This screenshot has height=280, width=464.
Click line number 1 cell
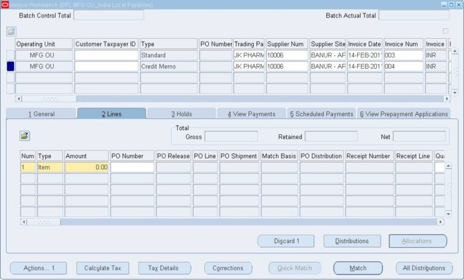[28, 167]
